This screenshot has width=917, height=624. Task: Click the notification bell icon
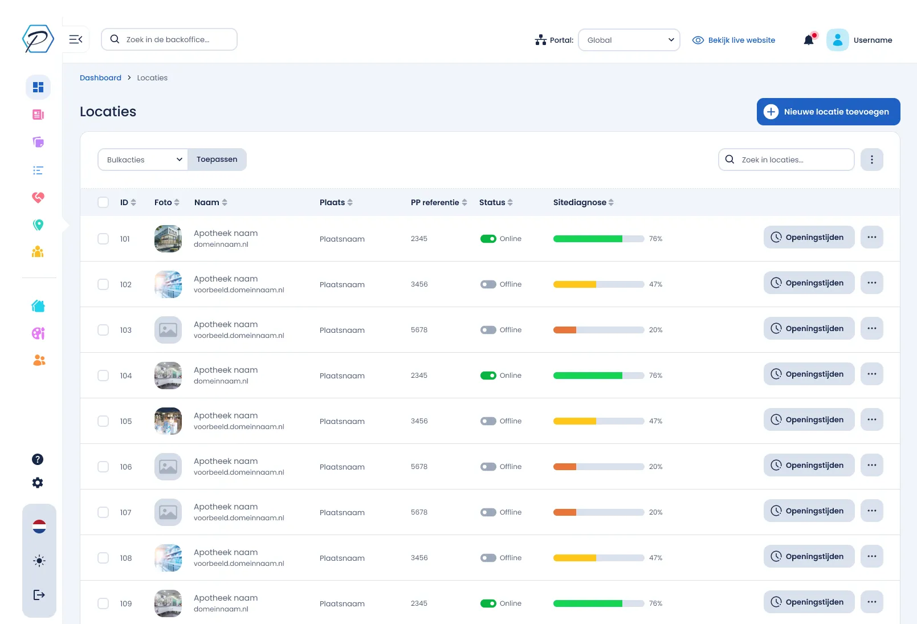pos(809,40)
